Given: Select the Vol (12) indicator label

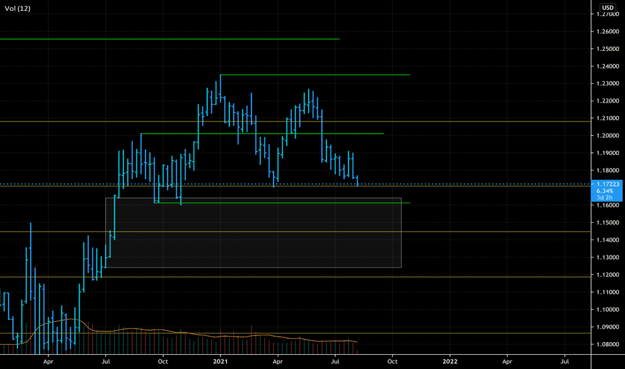Looking at the screenshot, I should (17, 8).
